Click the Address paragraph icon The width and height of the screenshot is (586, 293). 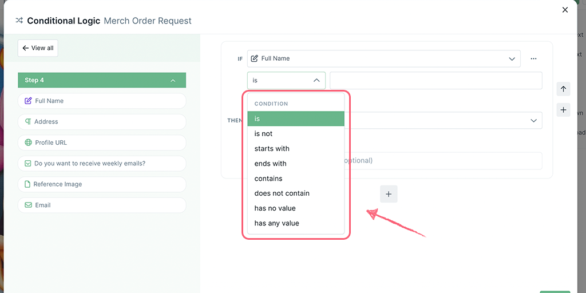click(x=28, y=122)
